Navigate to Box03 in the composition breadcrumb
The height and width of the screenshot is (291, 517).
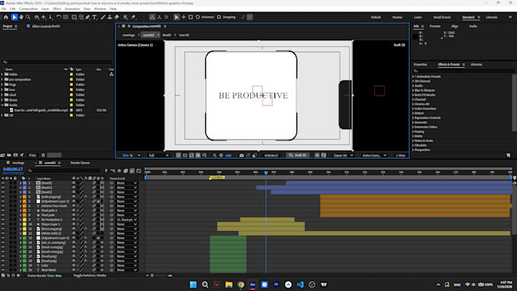167,35
